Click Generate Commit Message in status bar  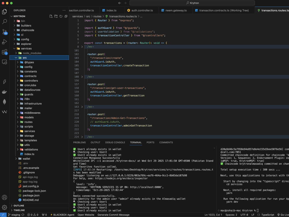[x=113, y=215]
